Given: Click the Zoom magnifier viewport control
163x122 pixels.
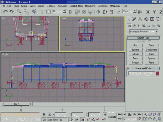Looking at the screenshot, I should 145,115.
